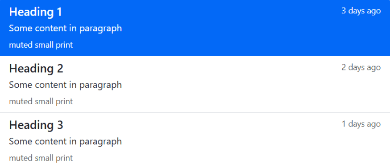
Task: Click paragraph text under Heading 1
Action: [66, 29]
